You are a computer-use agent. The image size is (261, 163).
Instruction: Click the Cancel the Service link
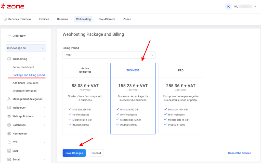click(x=239, y=153)
